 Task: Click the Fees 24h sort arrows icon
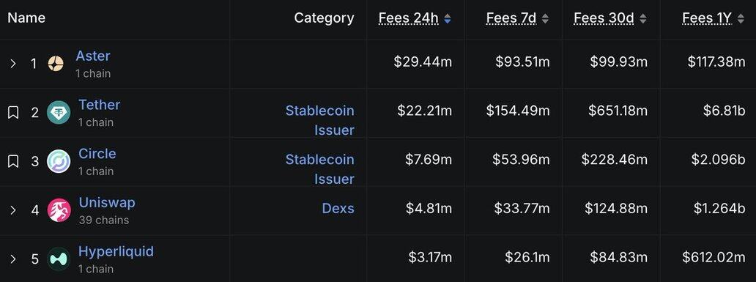tap(448, 18)
